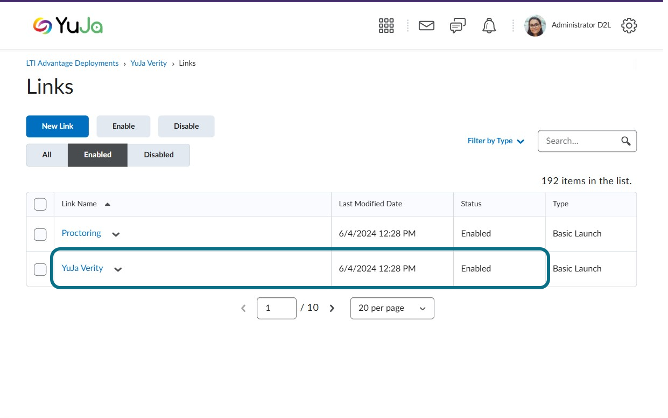Switch to the All filter tab
This screenshot has height=418, width=668.
47,155
